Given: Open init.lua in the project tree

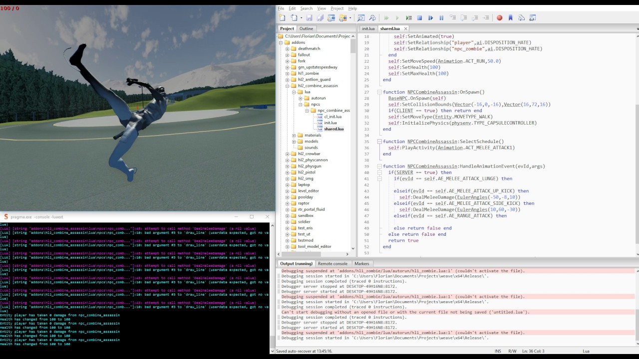Looking at the screenshot, I should coord(330,123).
